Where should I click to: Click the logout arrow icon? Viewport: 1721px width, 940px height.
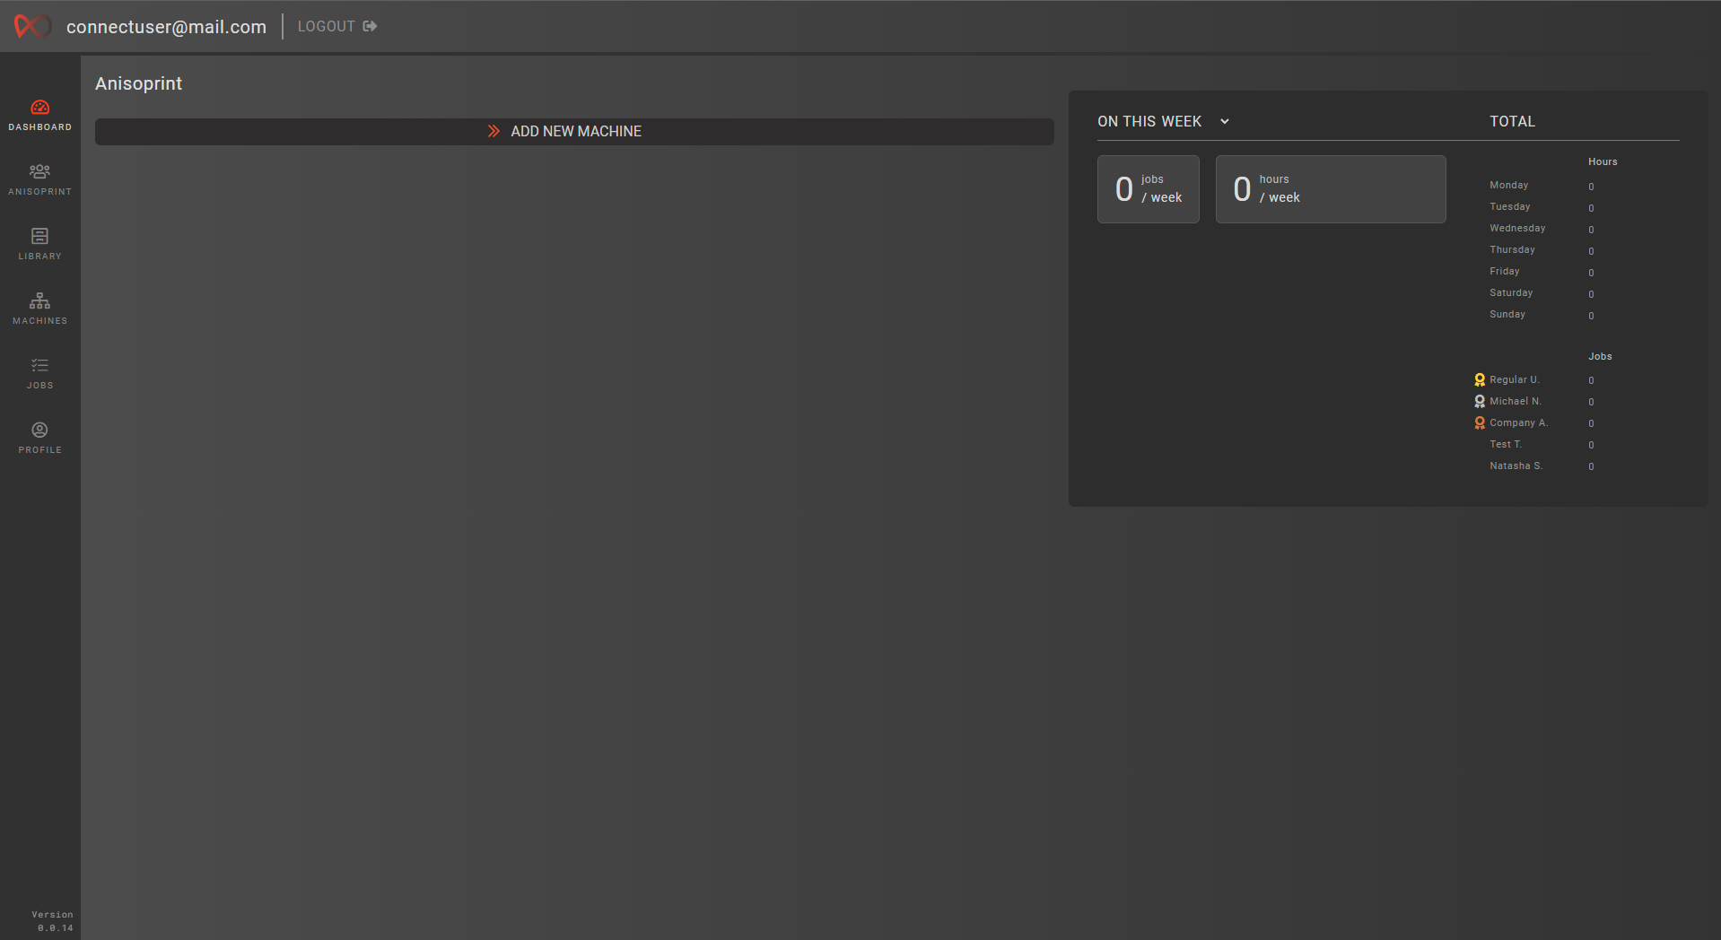pyautogui.click(x=370, y=27)
